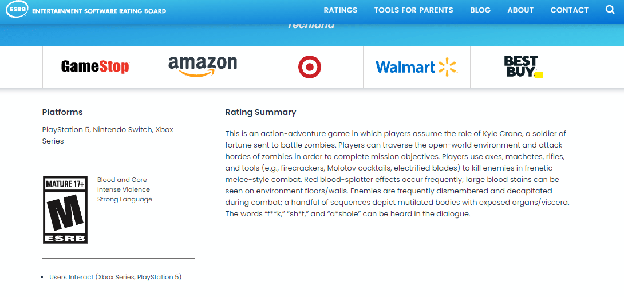Click the Mature 17+ rating icon
Image resolution: width=624 pixels, height=297 pixels.
tap(65, 209)
